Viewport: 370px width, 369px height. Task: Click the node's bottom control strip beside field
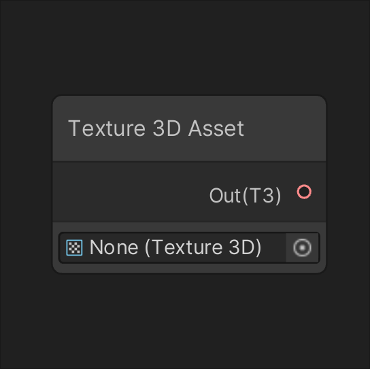[189, 268]
